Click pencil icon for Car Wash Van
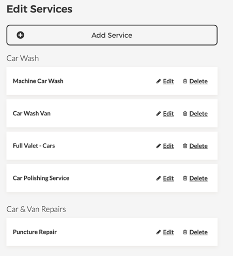 click(x=159, y=114)
